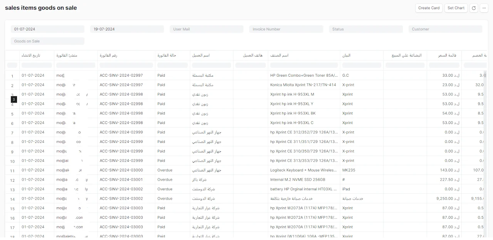The width and height of the screenshot is (493, 240).
Task: Open the three-dots more options menu
Action: (484, 8)
